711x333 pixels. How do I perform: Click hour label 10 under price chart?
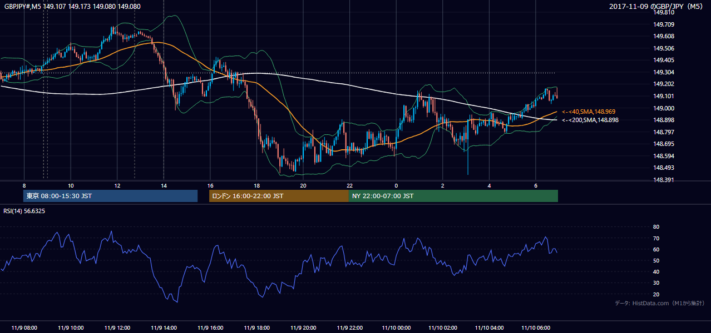pos(71,185)
